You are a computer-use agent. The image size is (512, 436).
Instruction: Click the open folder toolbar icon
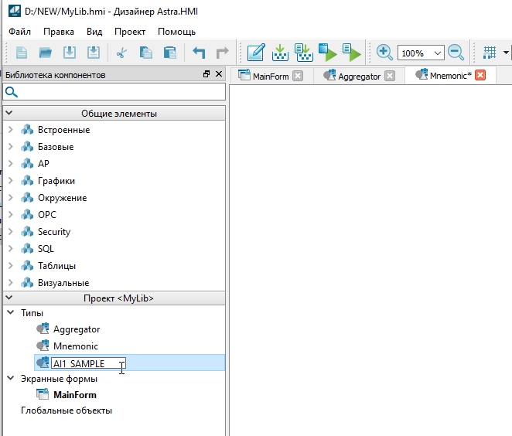coord(46,53)
